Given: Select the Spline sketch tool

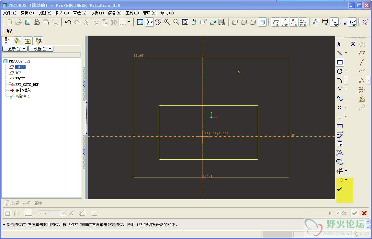Looking at the screenshot, I should pyautogui.click(x=340, y=98).
